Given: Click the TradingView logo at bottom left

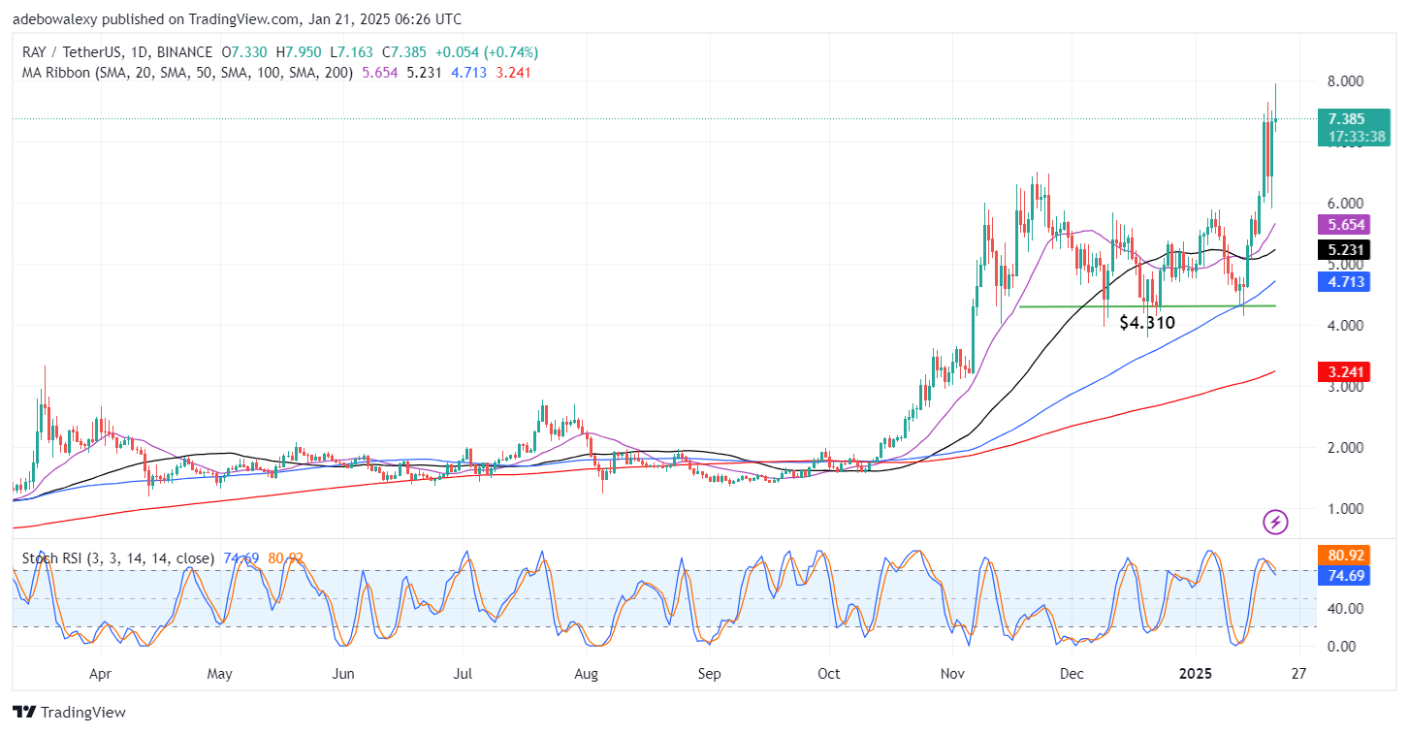Looking at the screenshot, I should [x=69, y=713].
